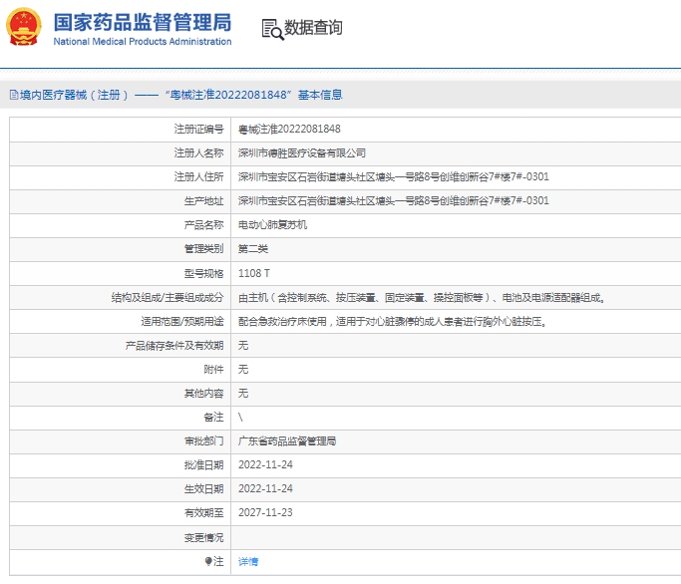Click the 产品储存条件及有效期 label

pyautogui.click(x=174, y=345)
